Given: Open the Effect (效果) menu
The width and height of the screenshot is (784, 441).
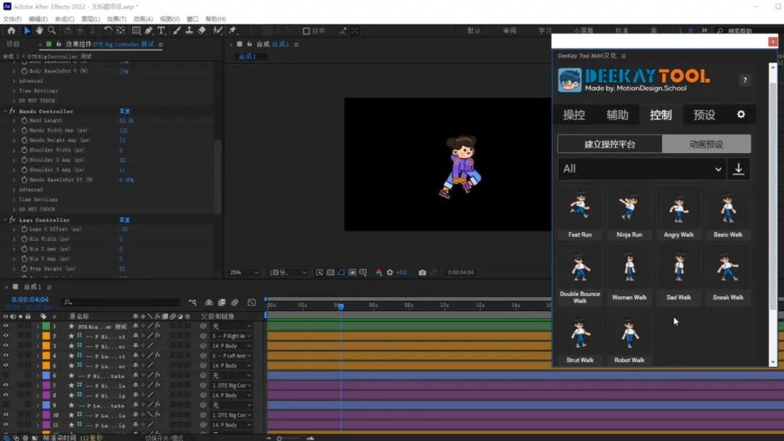Looking at the screenshot, I should (116, 19).
